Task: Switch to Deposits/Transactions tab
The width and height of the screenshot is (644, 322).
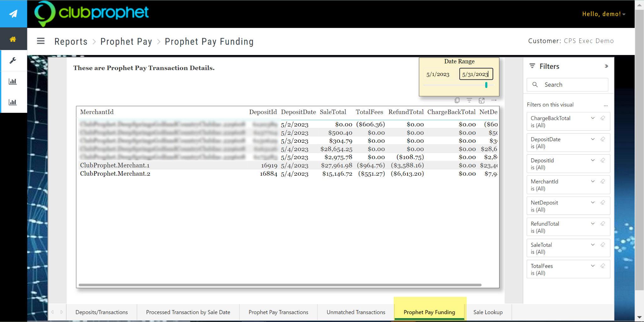Action: pos(102,312)
